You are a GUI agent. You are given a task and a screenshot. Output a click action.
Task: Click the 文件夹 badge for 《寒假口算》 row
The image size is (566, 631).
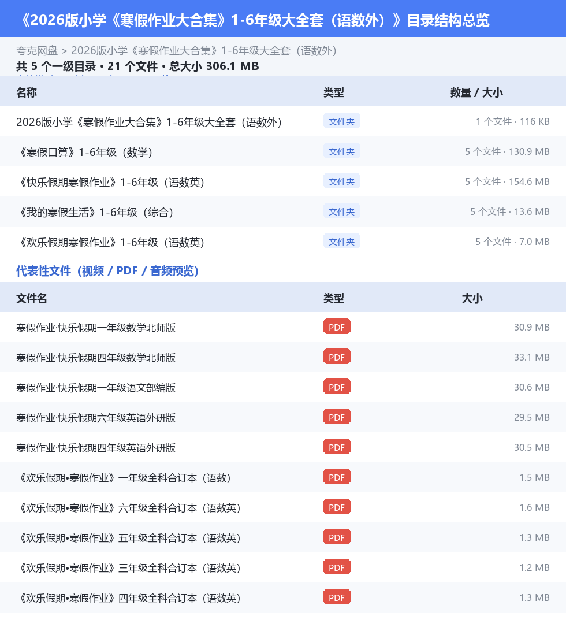pos(341,151)
